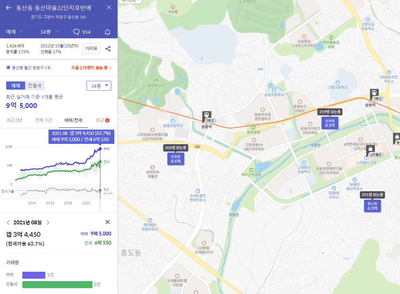Click the 삼송초등학교 school icon
The width and height of the screenshot is (400, 294).
point(274,90)
